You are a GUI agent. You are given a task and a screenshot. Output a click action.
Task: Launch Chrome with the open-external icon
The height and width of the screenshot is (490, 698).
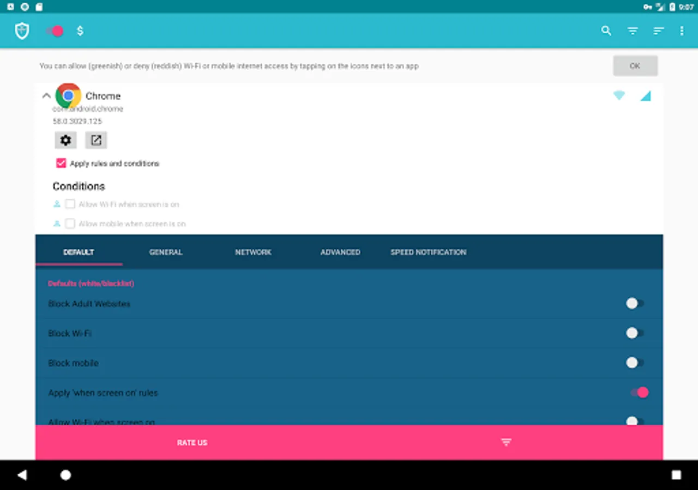pyautogui.click(x=96, y=140)
